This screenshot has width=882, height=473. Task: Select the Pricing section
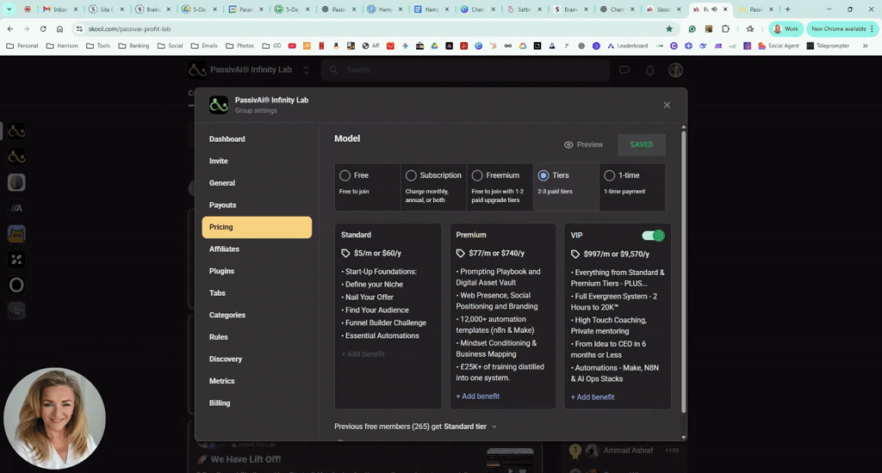pos(257,227)
